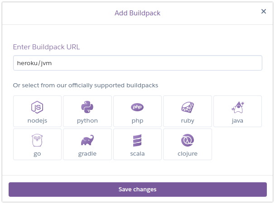This screenshot has width=275, height=204.
Task: Close the Add Buildpack dialog
Action: (x=264, y=11)
